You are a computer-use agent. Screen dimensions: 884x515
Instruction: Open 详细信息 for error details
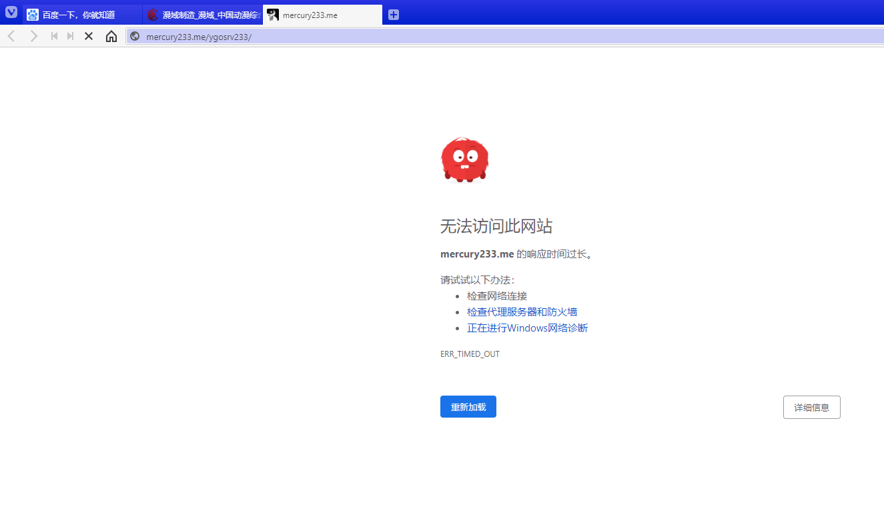(x=811, y=407)
